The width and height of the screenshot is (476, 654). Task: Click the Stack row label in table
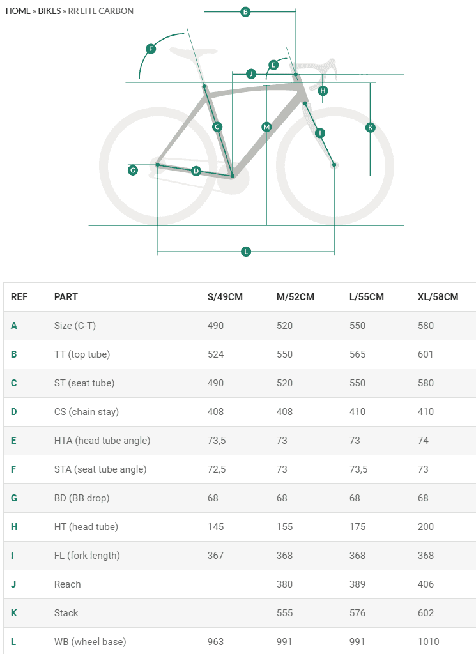click(x=66, y=613)
